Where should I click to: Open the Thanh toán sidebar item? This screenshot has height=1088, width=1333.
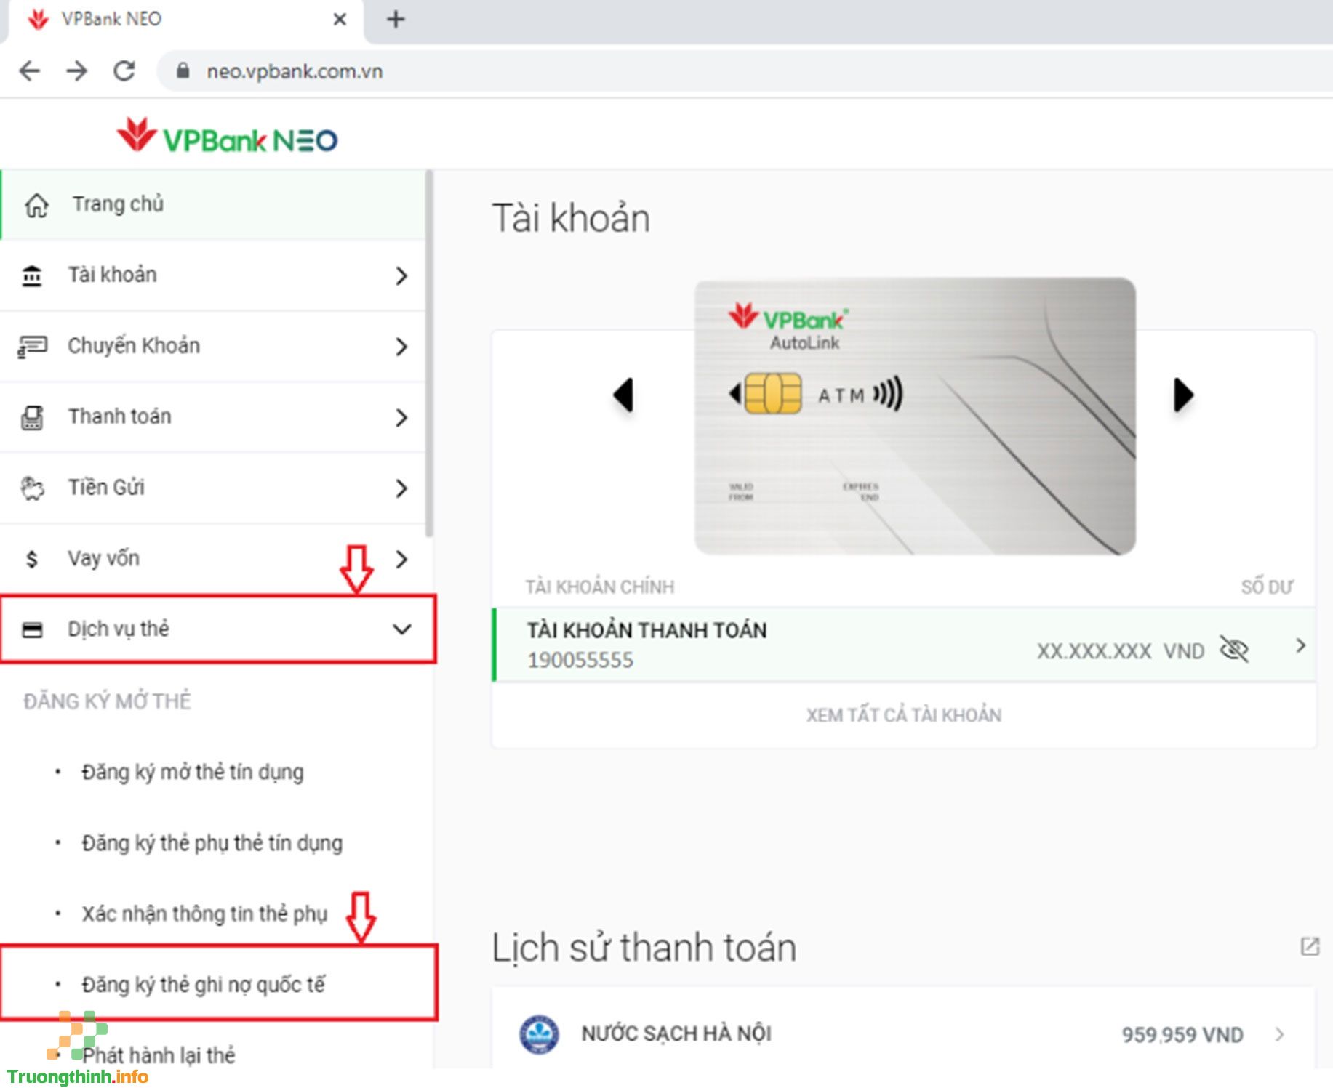pos(212,417)
